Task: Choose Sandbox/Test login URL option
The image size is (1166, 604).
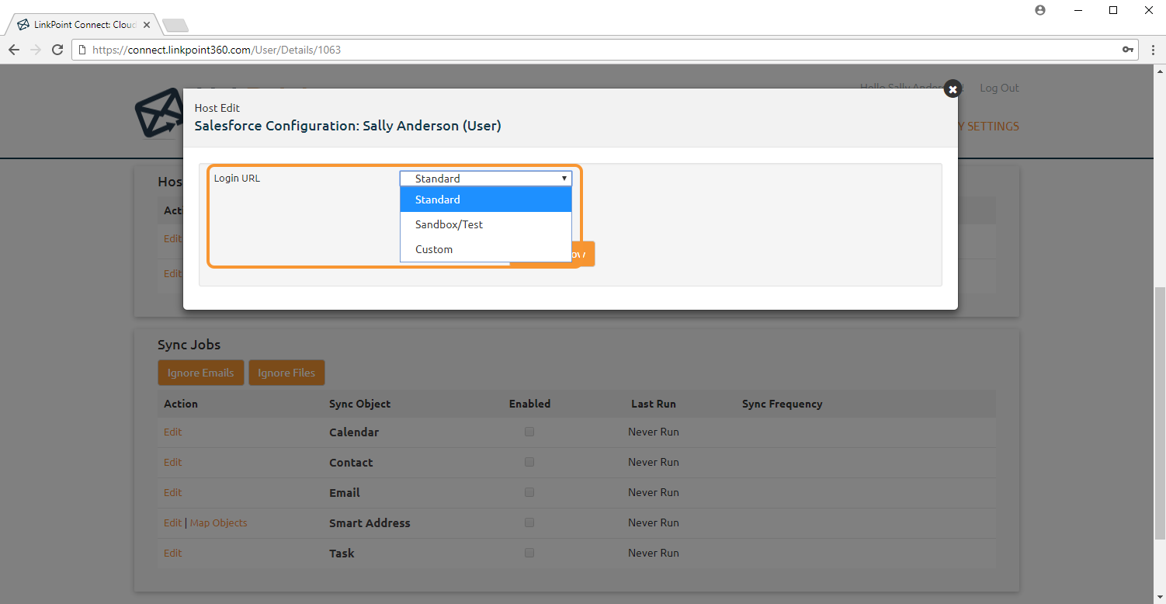Action: [486, 224]
